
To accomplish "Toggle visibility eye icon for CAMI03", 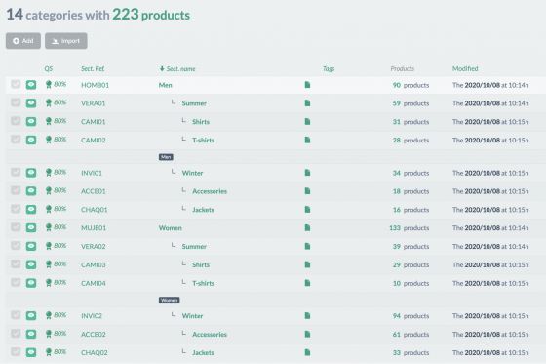I will 31,264.
